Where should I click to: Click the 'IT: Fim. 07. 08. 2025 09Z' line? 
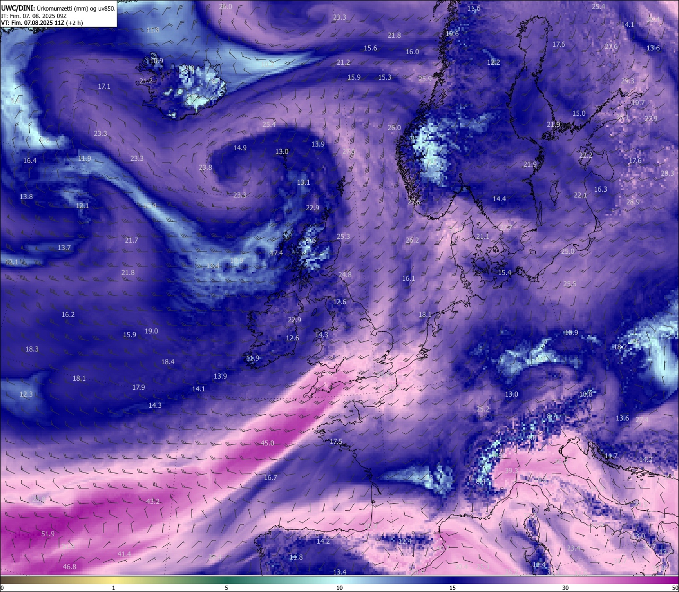[33, 16]
